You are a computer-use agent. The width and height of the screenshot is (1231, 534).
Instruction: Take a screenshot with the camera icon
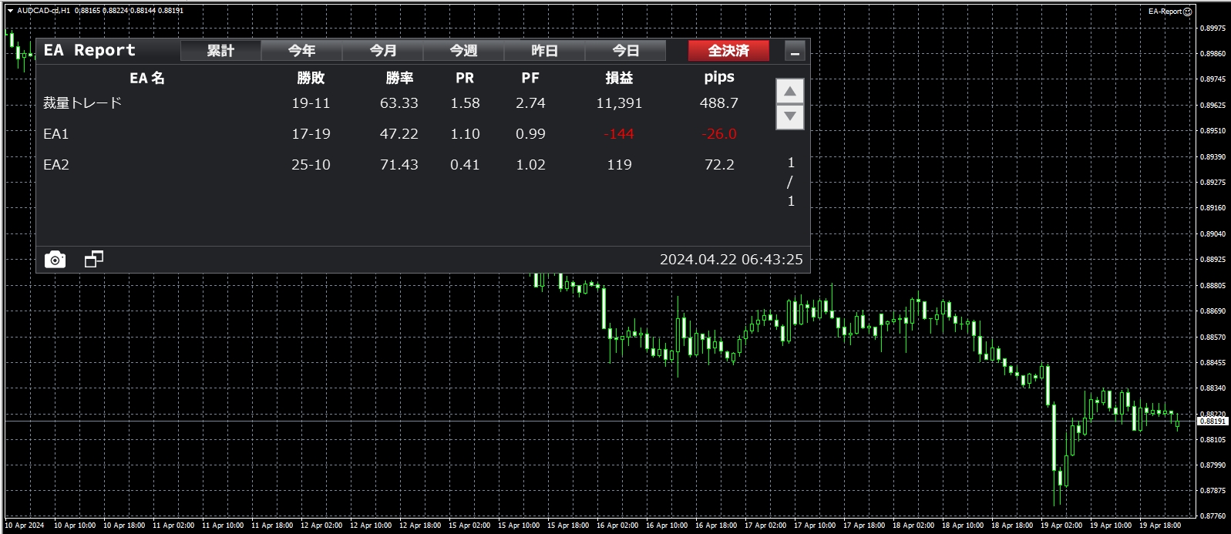pos(55,260)
